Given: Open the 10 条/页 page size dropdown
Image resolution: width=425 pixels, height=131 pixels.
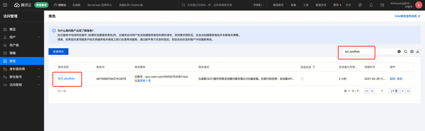Looking at the screenshot, I should pyautogui.click(x=347, y=91).
